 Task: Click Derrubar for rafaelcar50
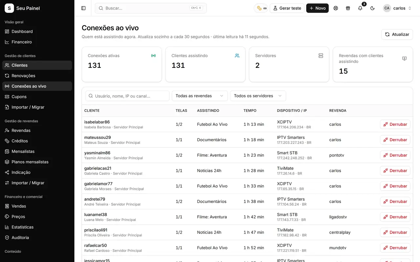(395, 248)
